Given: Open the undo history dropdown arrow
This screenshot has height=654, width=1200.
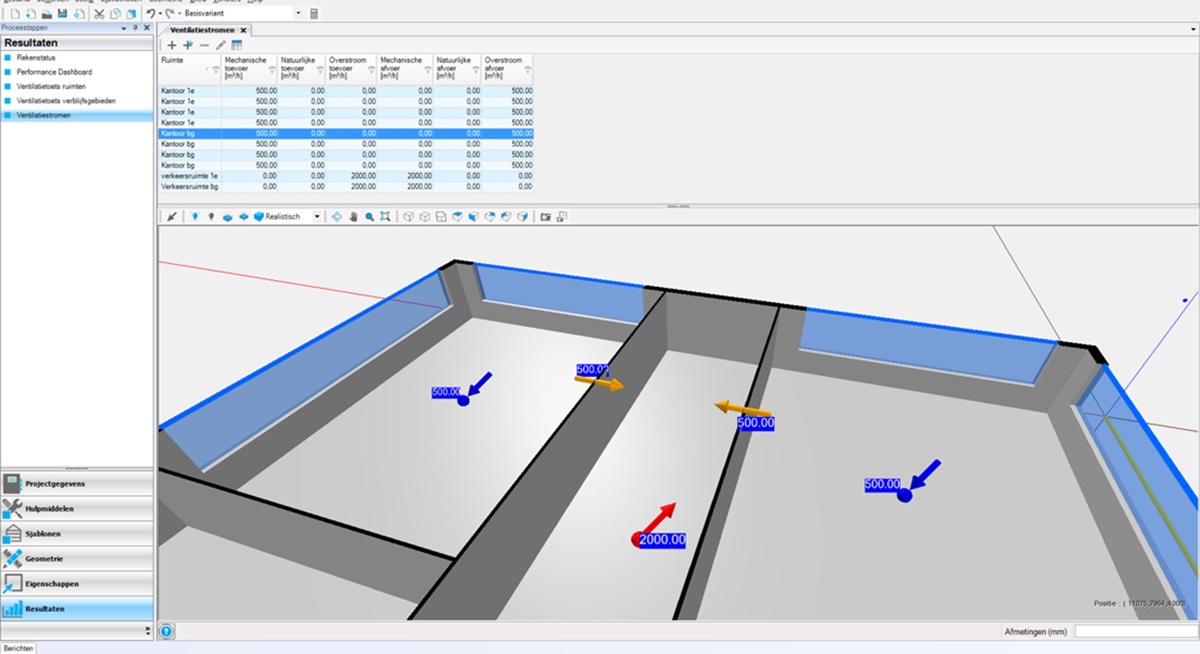Looking at the screenshot, I should tap(160, 13).
